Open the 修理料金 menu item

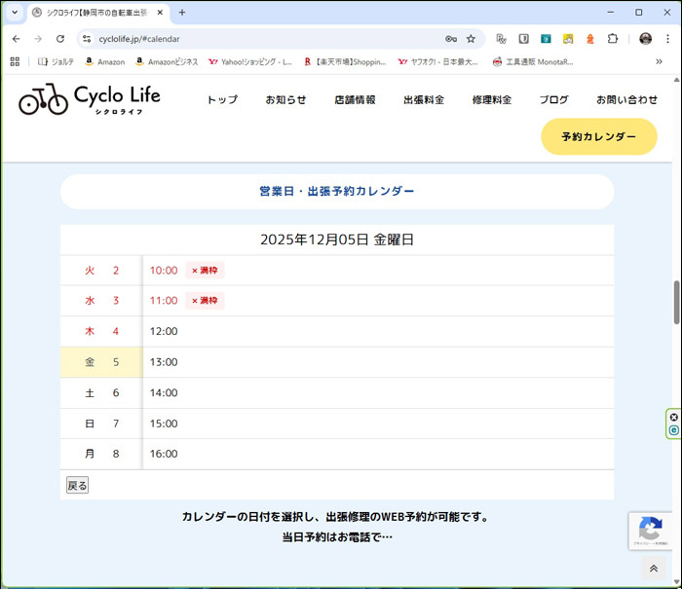point(491,100)
